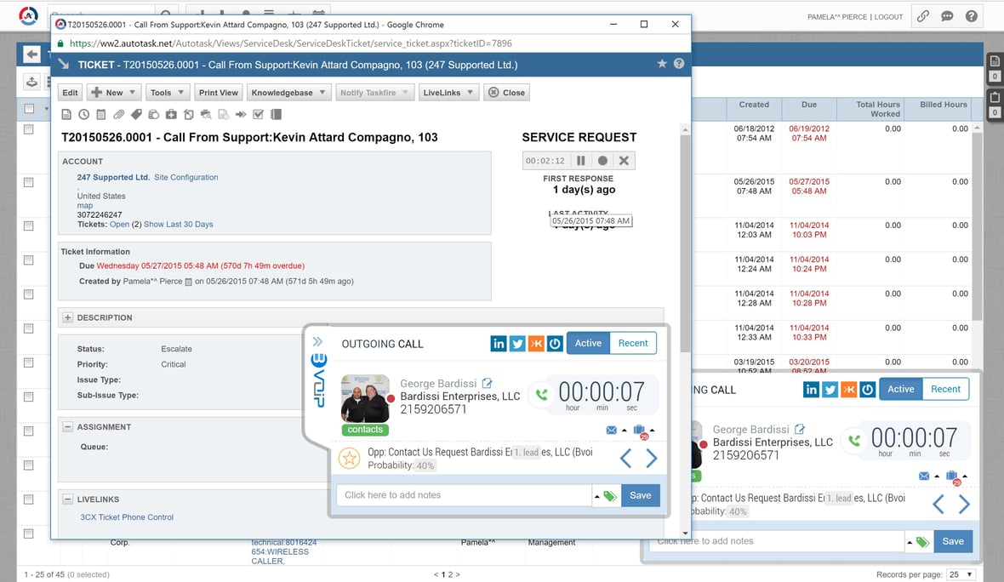The width and height of the screenshot is (1004, 582).
Task: Open ticket help question mark icon
Action: [x=679, y=64]
